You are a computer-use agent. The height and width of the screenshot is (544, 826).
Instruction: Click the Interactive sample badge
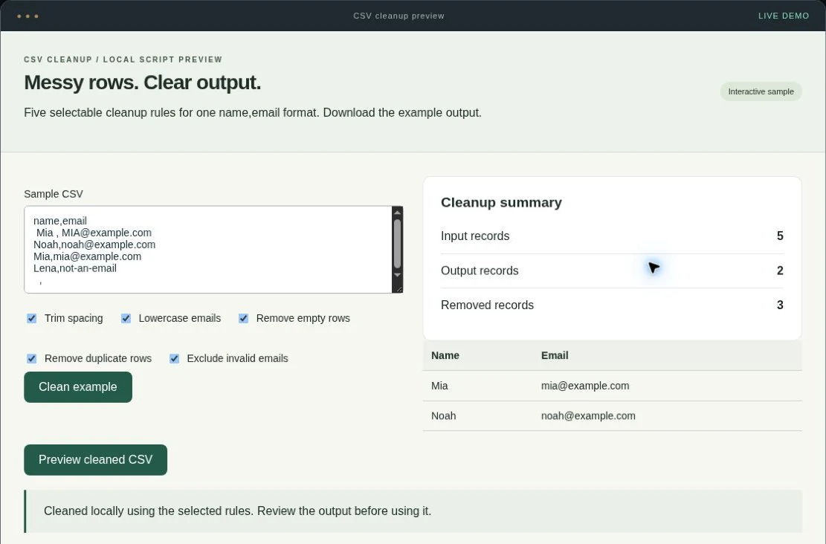coord(761,91)
